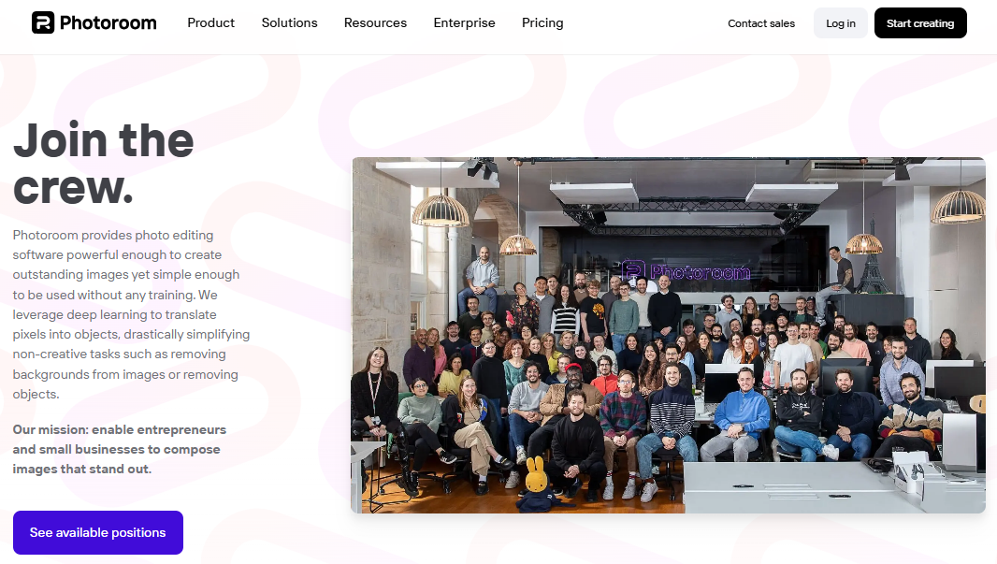This screenshot has width=997, height=564.
Task: Open the Resources menu
Action: tap(375, 22)
